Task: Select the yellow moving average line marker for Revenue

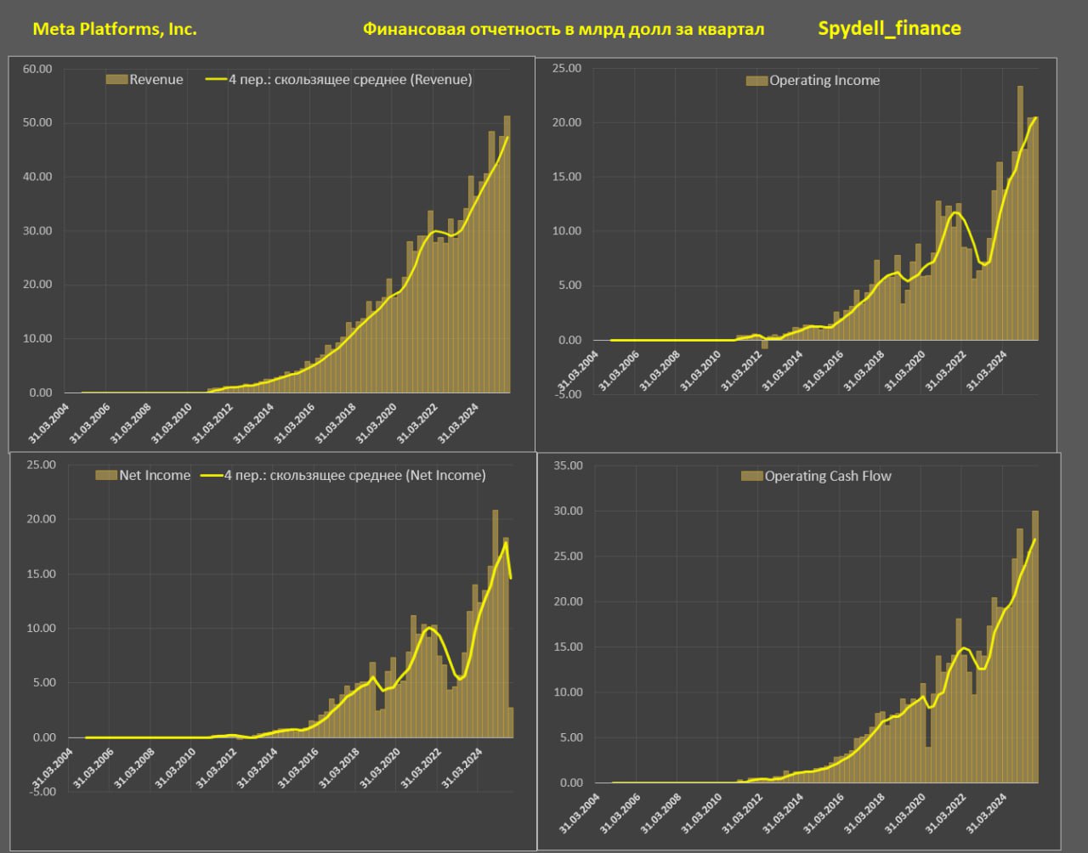Action: (x=215, y=80)
